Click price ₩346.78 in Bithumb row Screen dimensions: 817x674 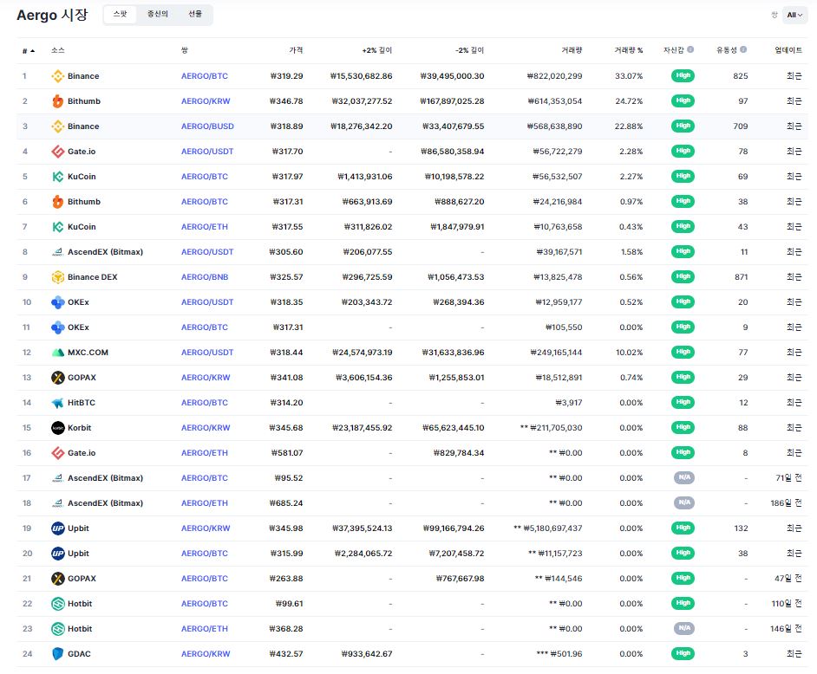[286, 101]
